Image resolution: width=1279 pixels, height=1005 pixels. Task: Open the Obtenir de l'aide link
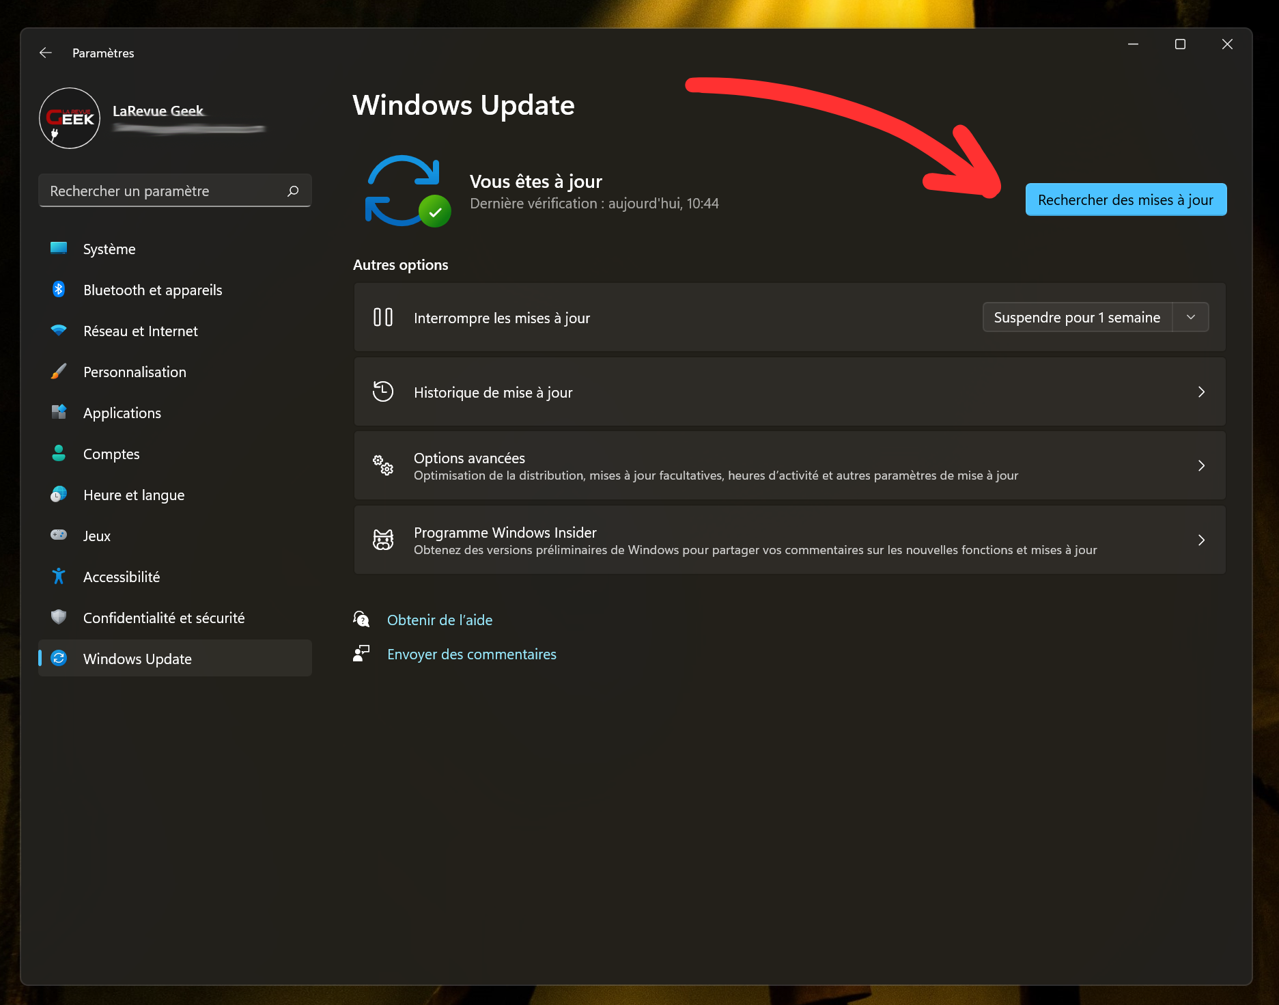pyautogui.click(x=440, y=620)
